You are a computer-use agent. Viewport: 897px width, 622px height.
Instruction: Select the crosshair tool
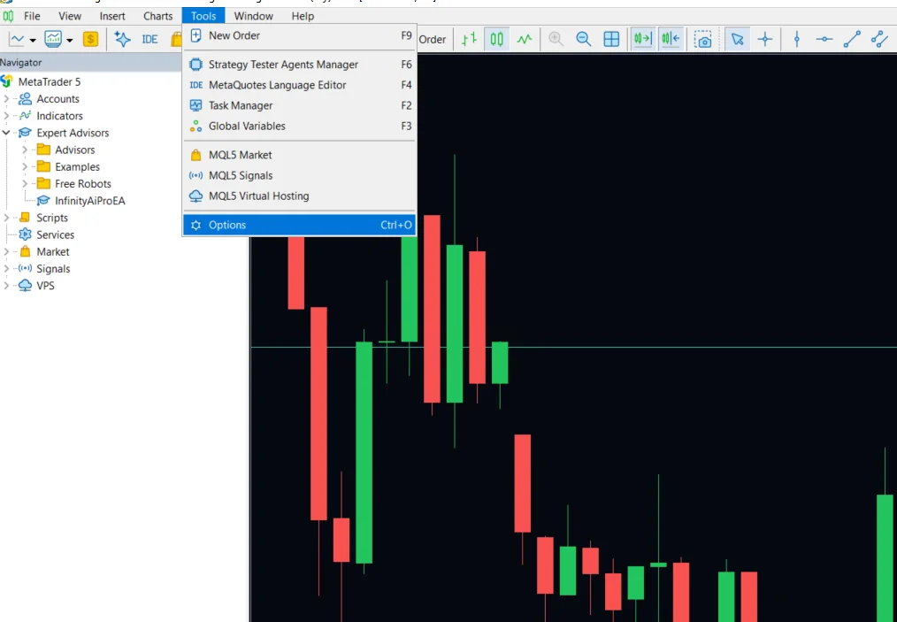[x=765, y=39]
